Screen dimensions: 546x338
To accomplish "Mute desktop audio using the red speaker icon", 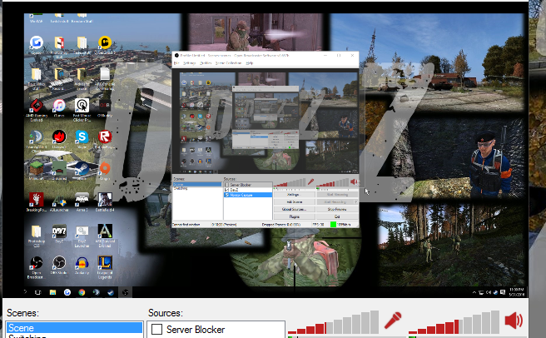I will pyautogui.click(x=514, y=321).
